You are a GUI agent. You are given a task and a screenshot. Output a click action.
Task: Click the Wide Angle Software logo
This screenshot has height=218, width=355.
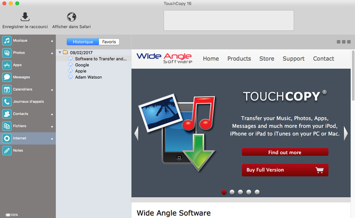click(165, 58)
